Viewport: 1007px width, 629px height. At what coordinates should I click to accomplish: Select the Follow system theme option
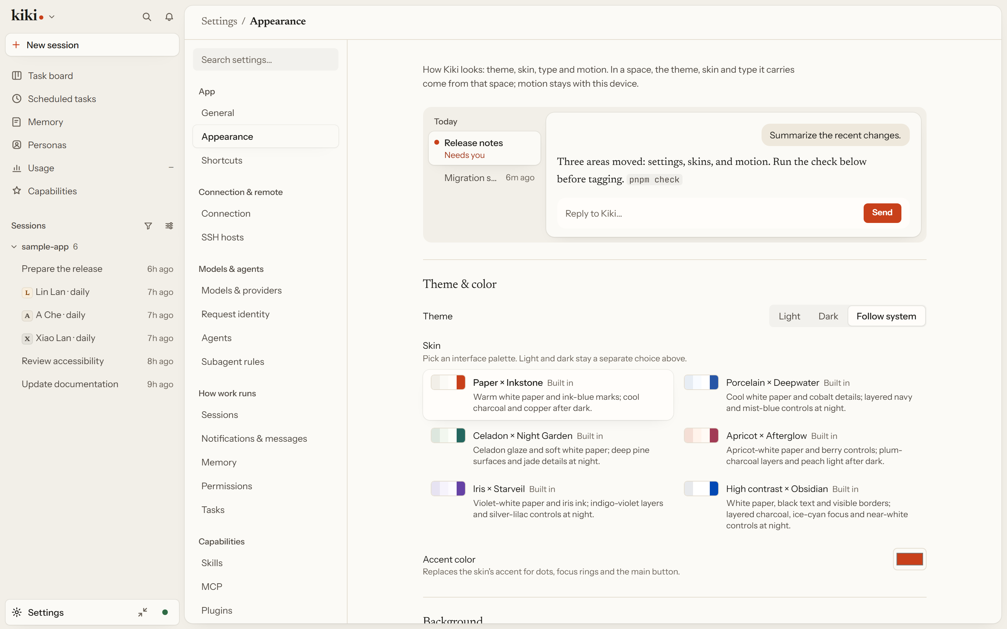[x=886, y=316]
